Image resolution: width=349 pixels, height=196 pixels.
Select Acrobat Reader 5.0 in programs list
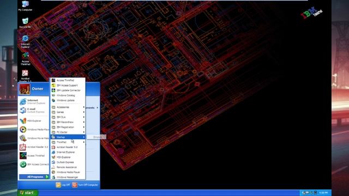click(x=68, y=147)
